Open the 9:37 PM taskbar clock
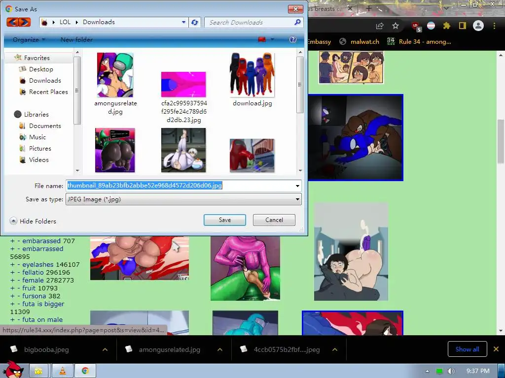 (478, 371)
